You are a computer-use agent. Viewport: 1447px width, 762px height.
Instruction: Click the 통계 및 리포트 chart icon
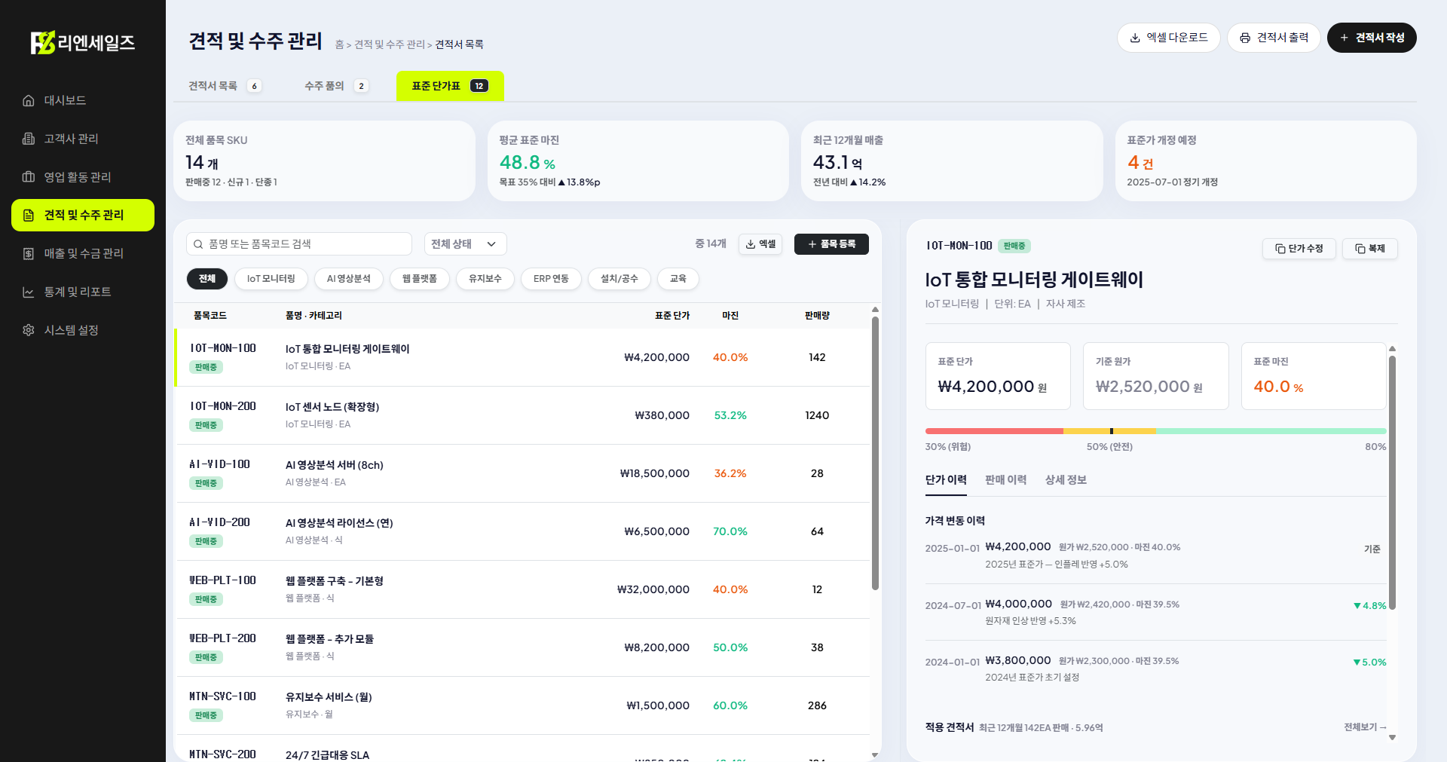[29, 292]
